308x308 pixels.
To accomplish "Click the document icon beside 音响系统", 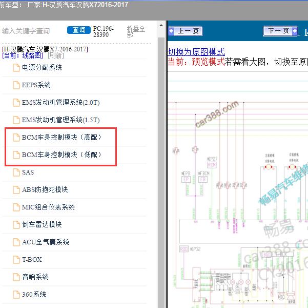I will (x=16, y=277).
